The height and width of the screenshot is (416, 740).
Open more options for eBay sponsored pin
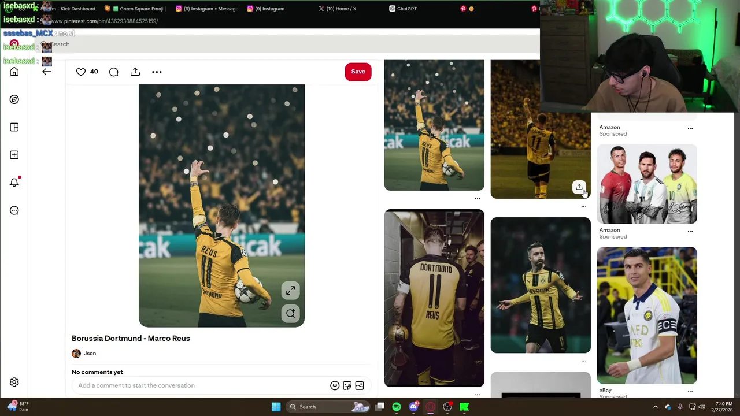(x=690, y=392)
